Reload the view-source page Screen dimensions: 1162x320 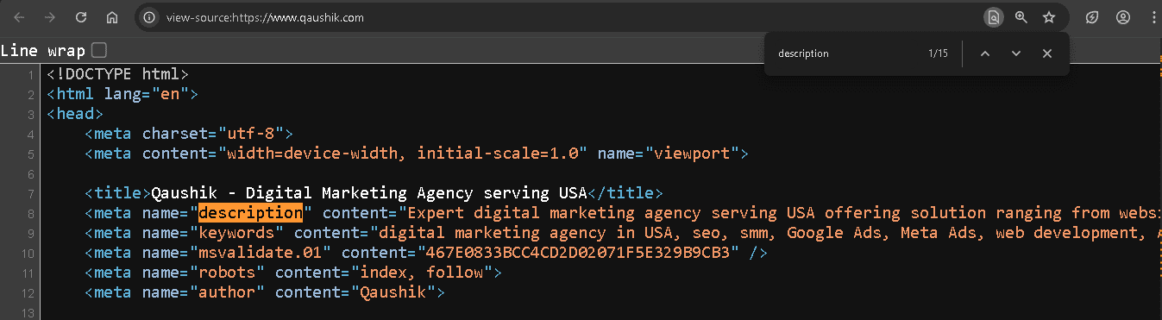coord(81,17)
